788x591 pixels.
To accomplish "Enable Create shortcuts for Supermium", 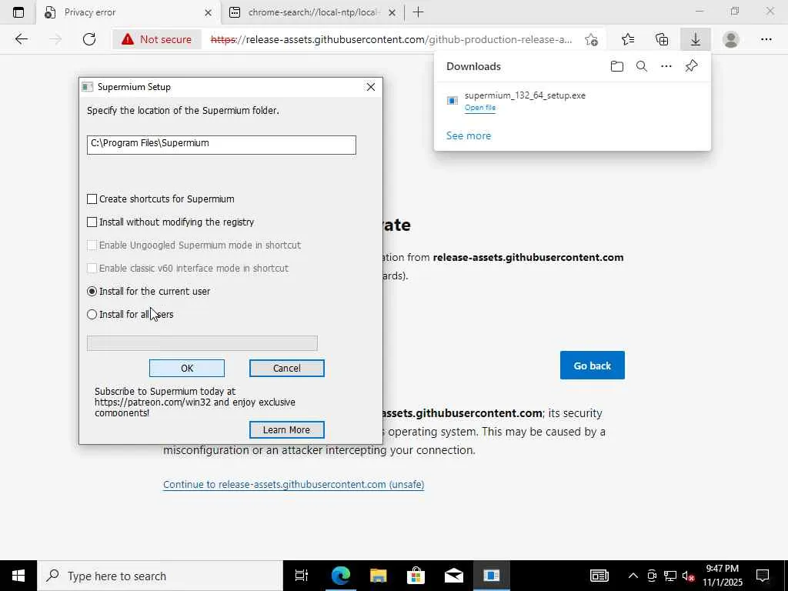I will click(x=92, y=199).
